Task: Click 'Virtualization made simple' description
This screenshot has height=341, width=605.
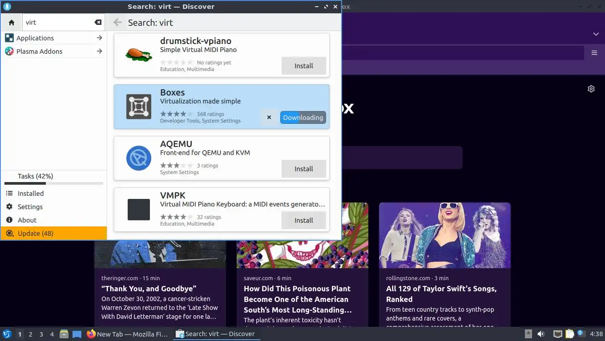Action: [x=200, y=101]
